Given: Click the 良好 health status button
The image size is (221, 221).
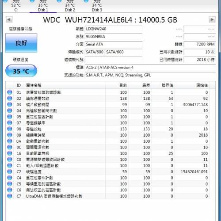Looking at the screenshot, I should [x=21, y=43].
